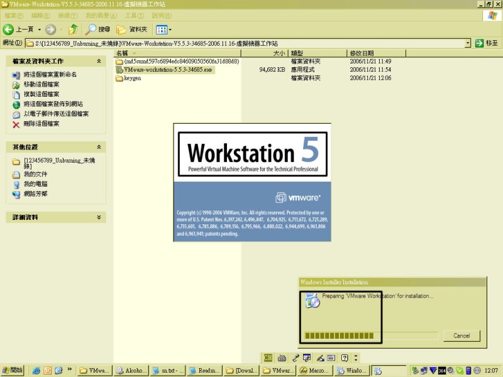This screenshot has height=377, width=503.
Task: Click the language bar help question icon
Action: tap(345, 358)
